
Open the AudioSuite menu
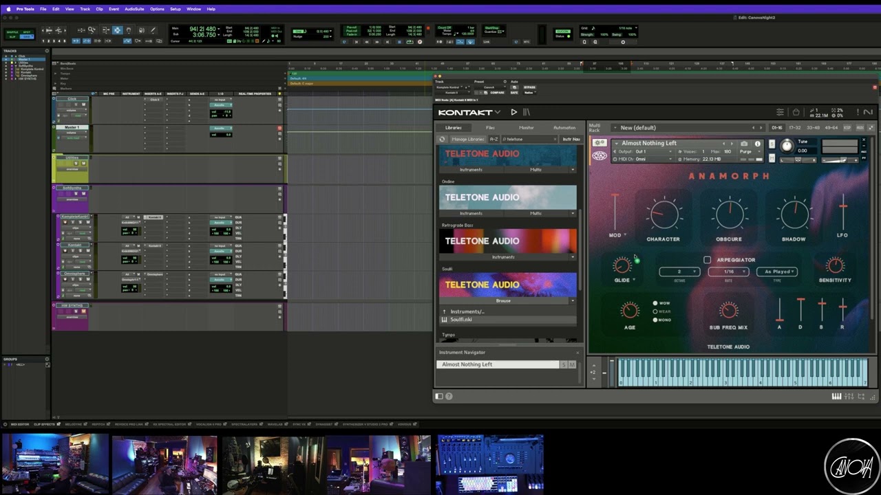(134, 9)
